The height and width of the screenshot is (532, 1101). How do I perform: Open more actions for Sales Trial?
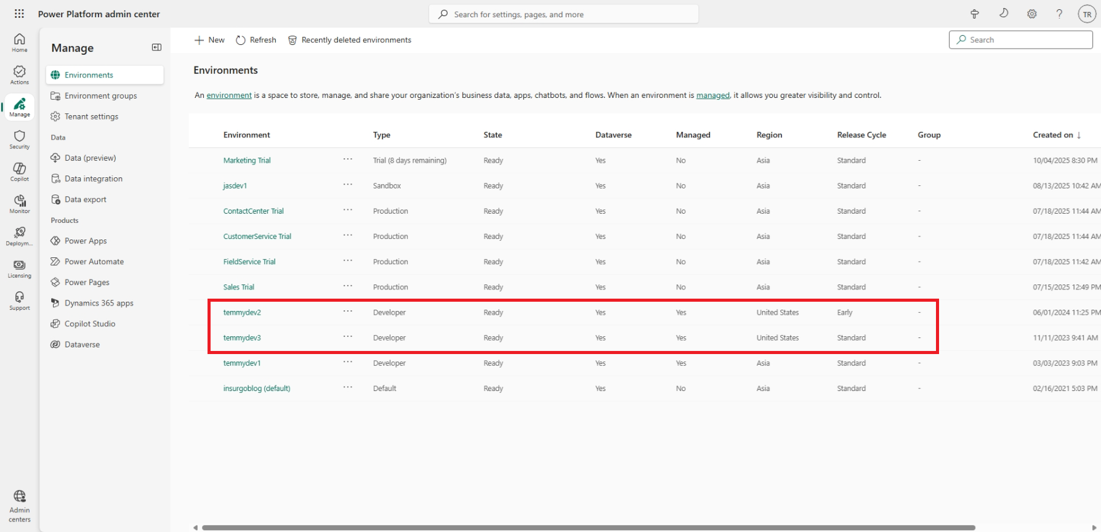pos(348,286)
